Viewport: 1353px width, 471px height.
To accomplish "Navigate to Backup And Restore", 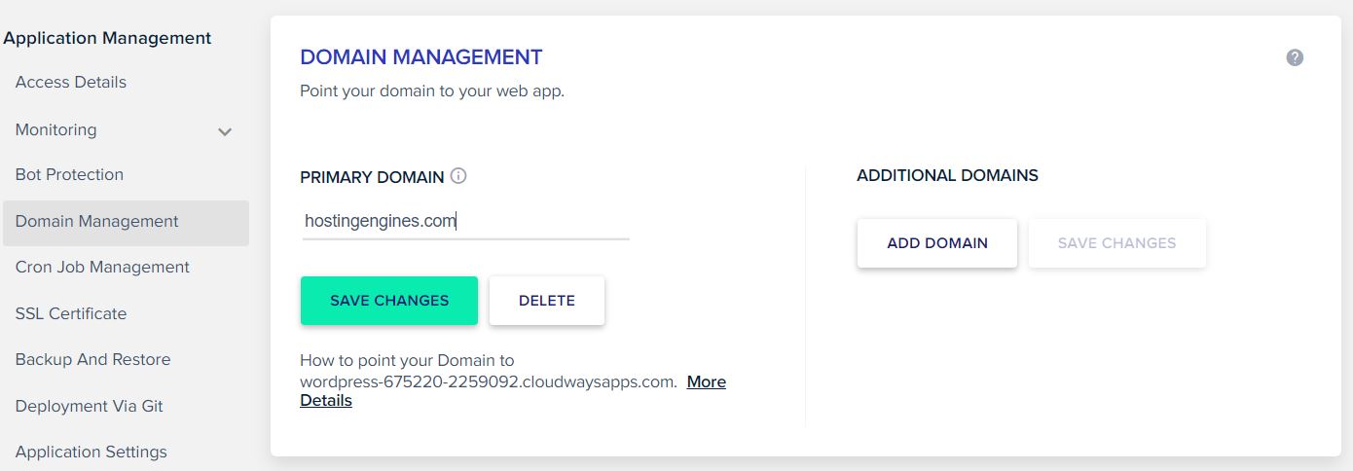I will click(x=92, y=359).
